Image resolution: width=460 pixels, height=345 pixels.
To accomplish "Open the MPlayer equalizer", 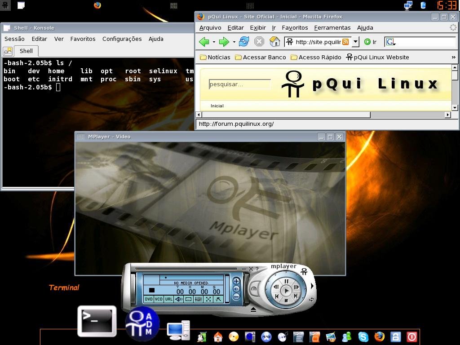I will coord(198,299).
